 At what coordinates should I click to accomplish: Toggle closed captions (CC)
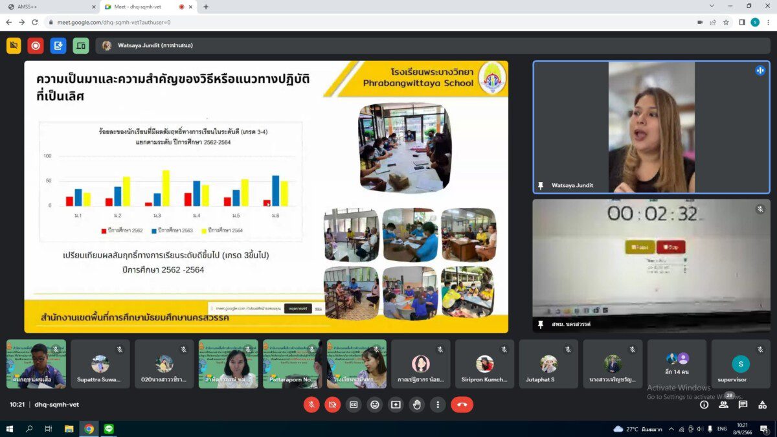pos(354,405)
